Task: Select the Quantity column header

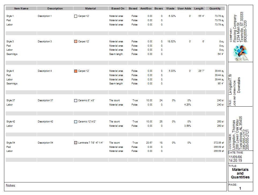Action: [215, 9]
